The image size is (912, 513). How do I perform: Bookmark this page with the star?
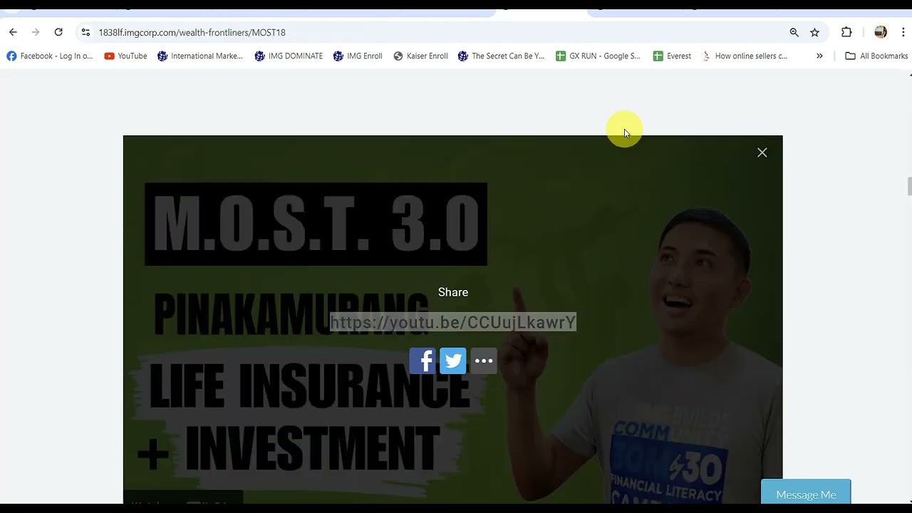[814, 32]
